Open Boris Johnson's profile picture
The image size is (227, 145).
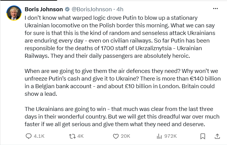[14, 13]
